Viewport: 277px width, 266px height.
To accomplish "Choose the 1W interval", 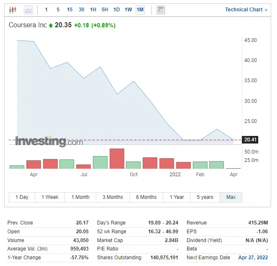I will [128, 10].
